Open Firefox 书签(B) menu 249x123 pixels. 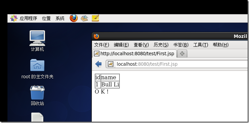[x=181, y=45]
